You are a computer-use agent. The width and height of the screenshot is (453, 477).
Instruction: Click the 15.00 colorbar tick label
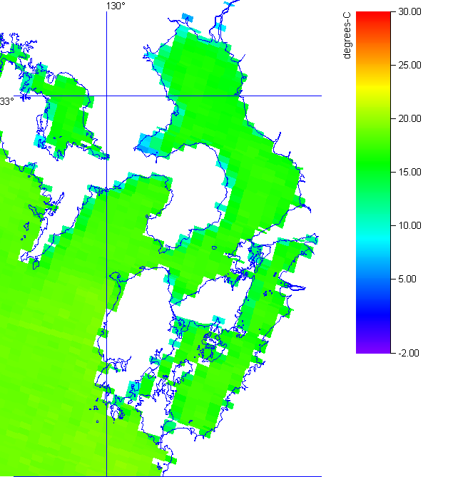click(409, 172)
